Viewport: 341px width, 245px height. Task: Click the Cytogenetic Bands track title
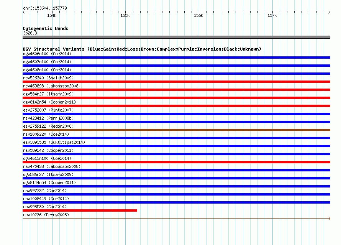pyautogui.click(x=46, y=28)
